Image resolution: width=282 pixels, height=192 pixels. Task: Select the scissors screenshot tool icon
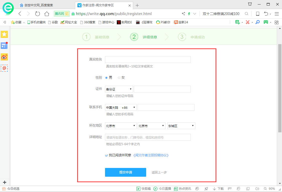248,22
